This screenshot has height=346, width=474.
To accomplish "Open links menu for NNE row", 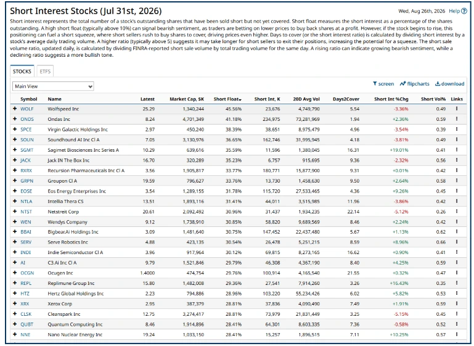I will click(457, 334).
